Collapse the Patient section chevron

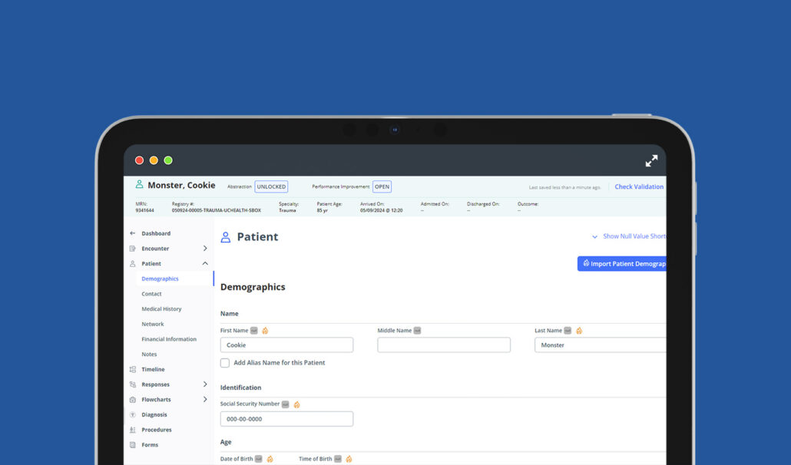tap(205, 263)
